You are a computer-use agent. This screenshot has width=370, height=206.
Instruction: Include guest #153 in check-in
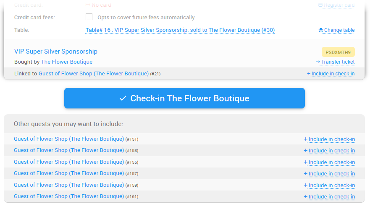(330, 151)
